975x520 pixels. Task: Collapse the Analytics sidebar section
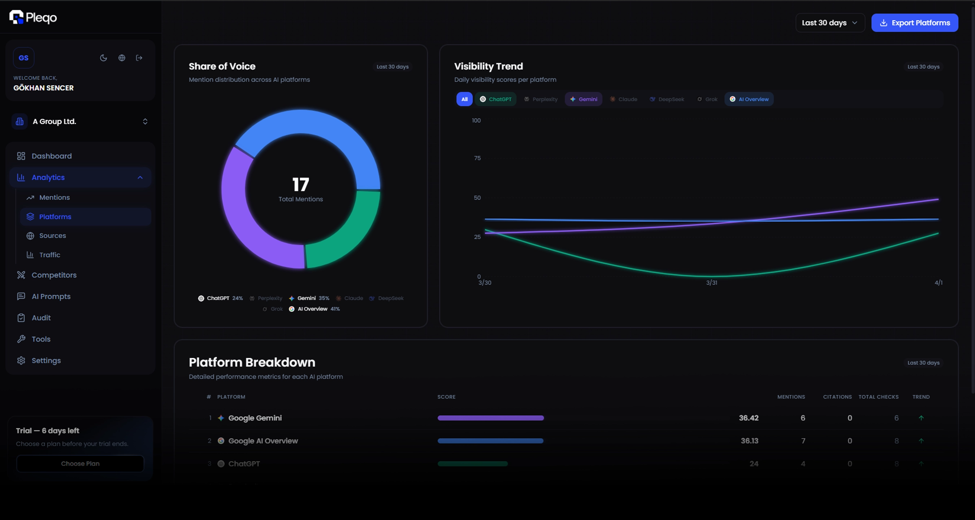tap(140, 177)
